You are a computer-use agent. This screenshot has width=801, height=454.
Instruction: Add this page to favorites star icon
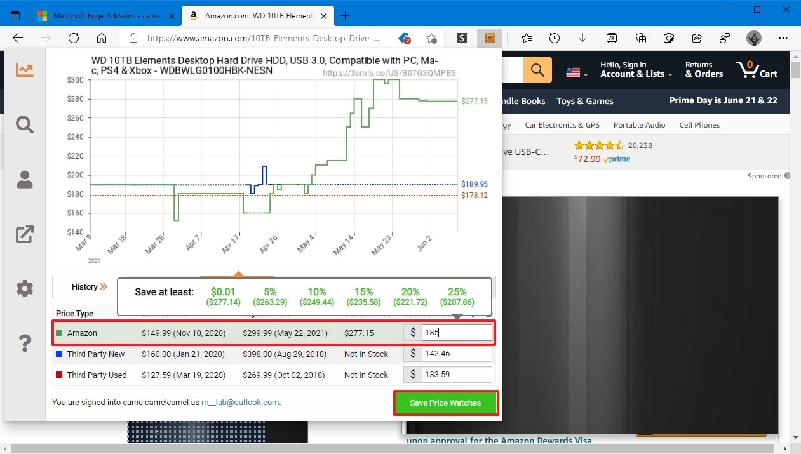[x=431, y=38]
